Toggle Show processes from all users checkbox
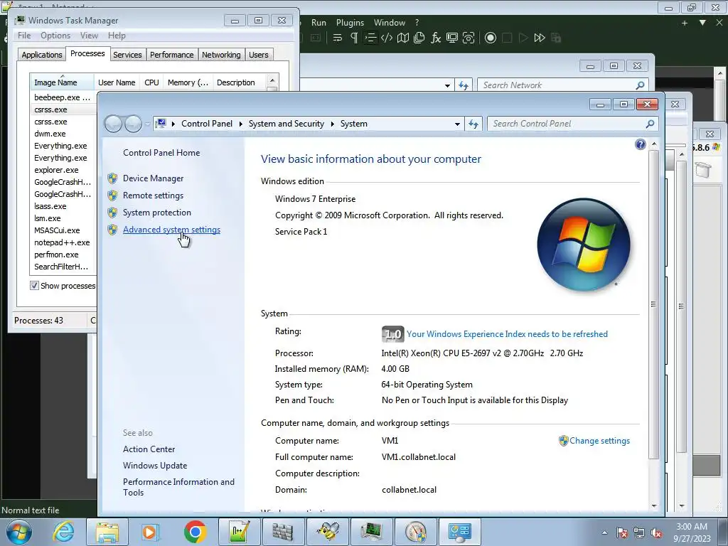728x546 pixels. [34, 286]
